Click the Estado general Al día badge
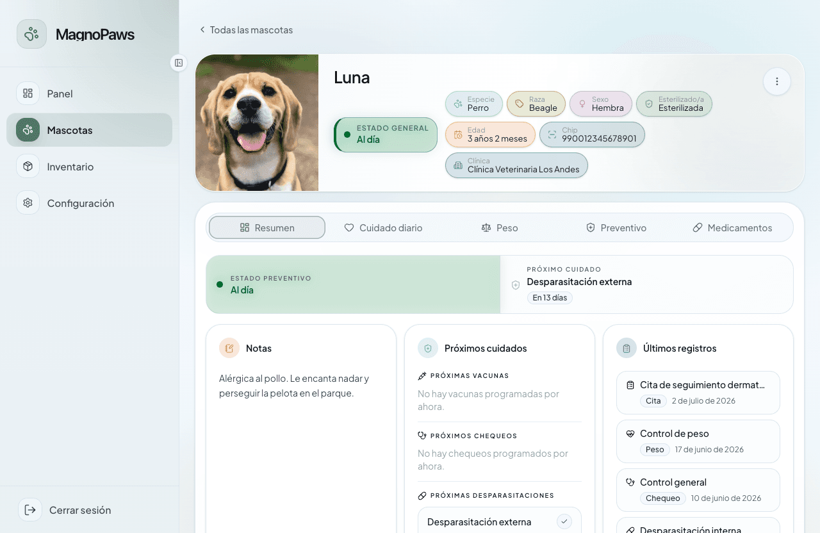The height and width of the screenshot is (533, 820). [x=386, y=135]
